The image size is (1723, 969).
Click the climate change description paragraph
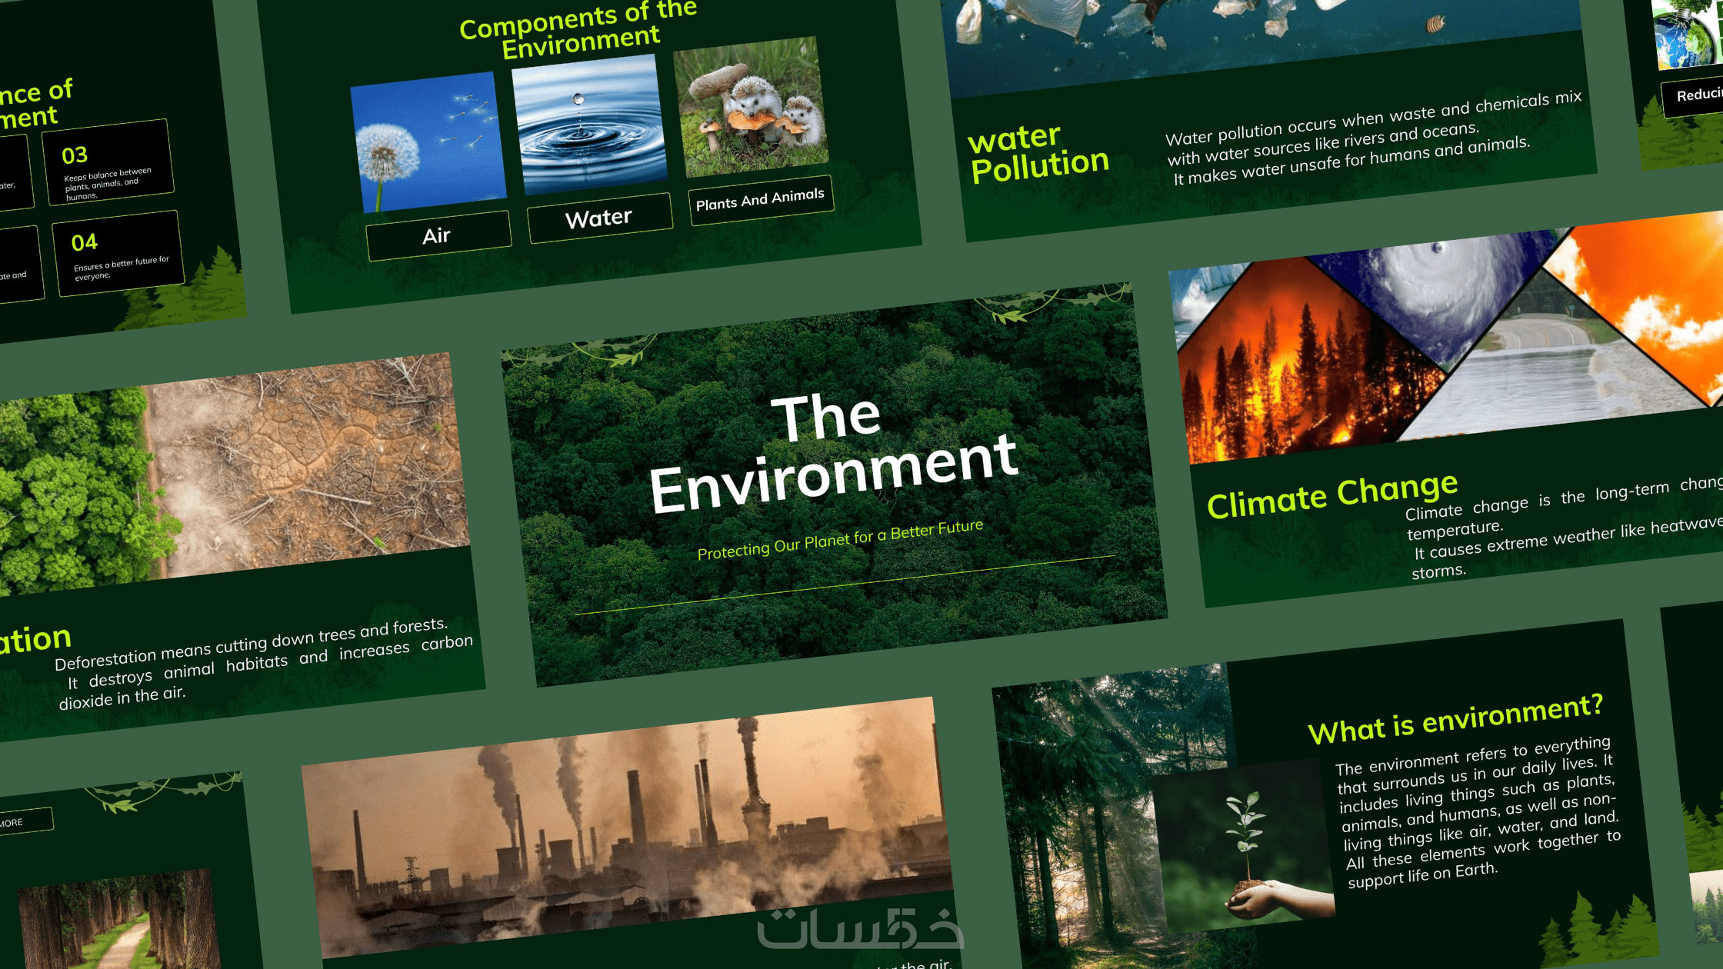1564,529
